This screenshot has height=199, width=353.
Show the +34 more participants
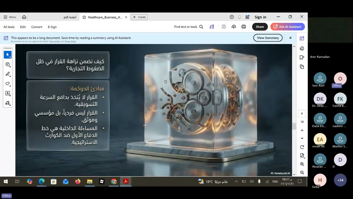tap(340, 180)
